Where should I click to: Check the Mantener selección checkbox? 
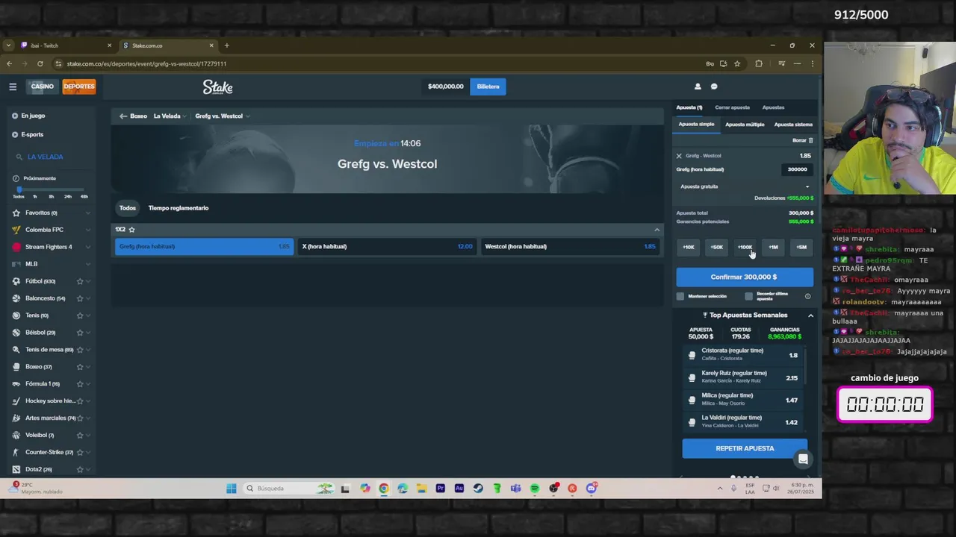pos(680,296)
